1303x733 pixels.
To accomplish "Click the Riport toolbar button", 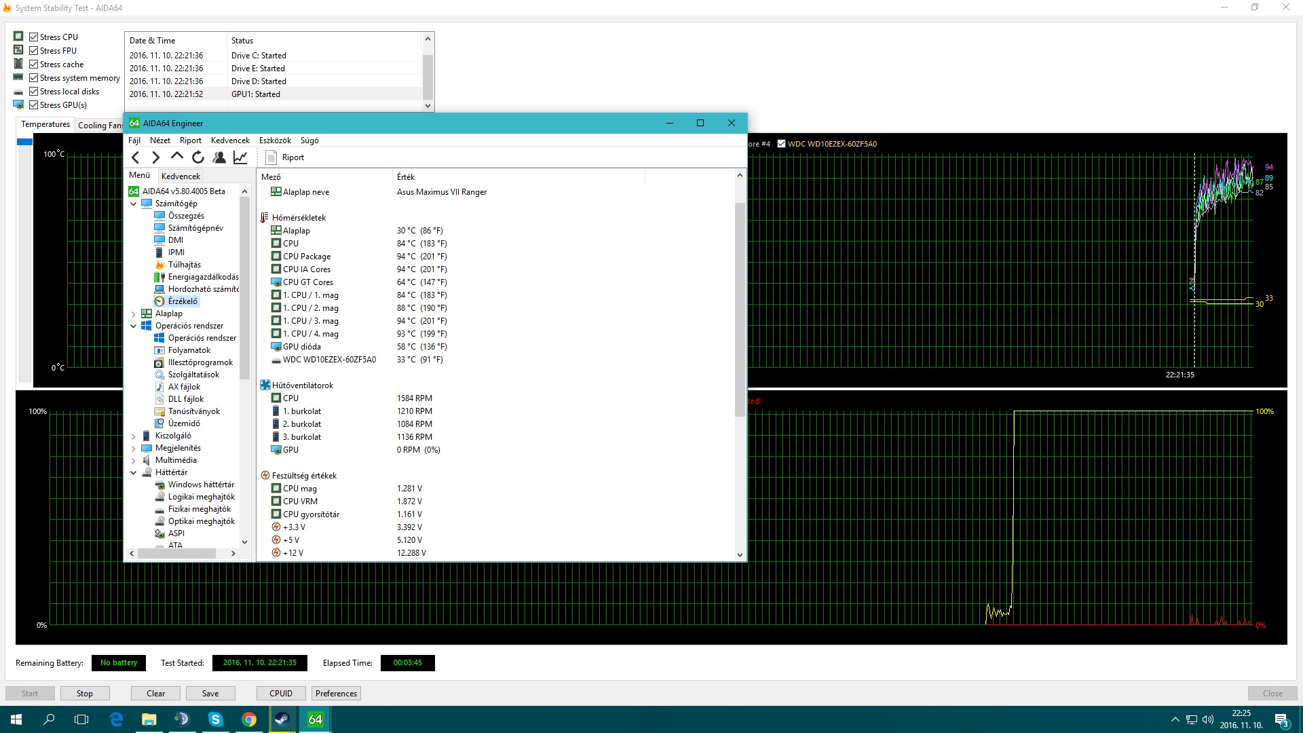I will [x=284, y=157].
